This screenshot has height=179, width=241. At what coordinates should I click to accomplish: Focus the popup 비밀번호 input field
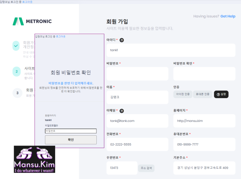coord(71,131)
